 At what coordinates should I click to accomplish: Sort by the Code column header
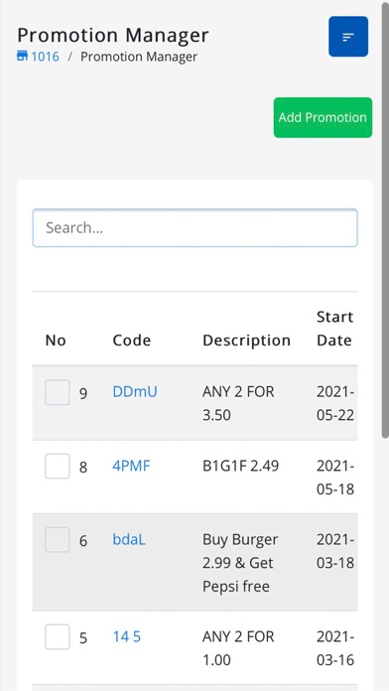pos(132,341)
